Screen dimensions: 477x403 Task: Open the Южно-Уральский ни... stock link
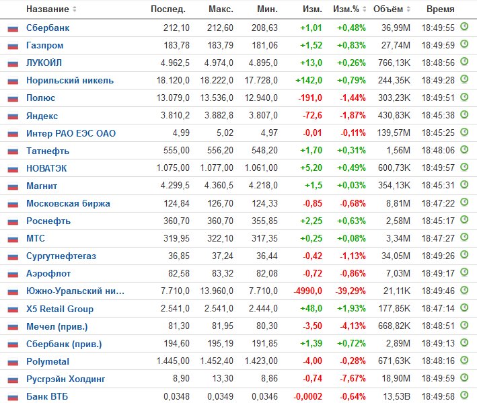[x=75, y=291]
